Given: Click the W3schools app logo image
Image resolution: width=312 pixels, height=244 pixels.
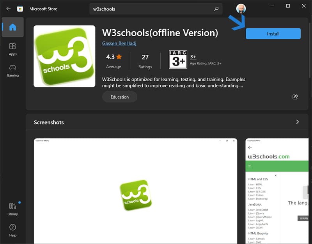Looking at the screenshot, I should click(64, 56).
